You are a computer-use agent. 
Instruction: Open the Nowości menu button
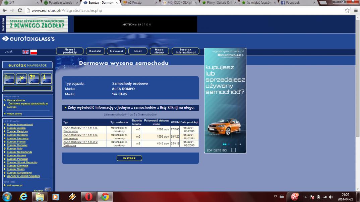(x=116, y=51)
